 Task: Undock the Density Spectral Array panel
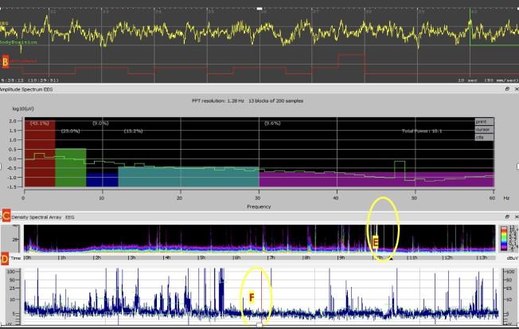pos(507,217)
